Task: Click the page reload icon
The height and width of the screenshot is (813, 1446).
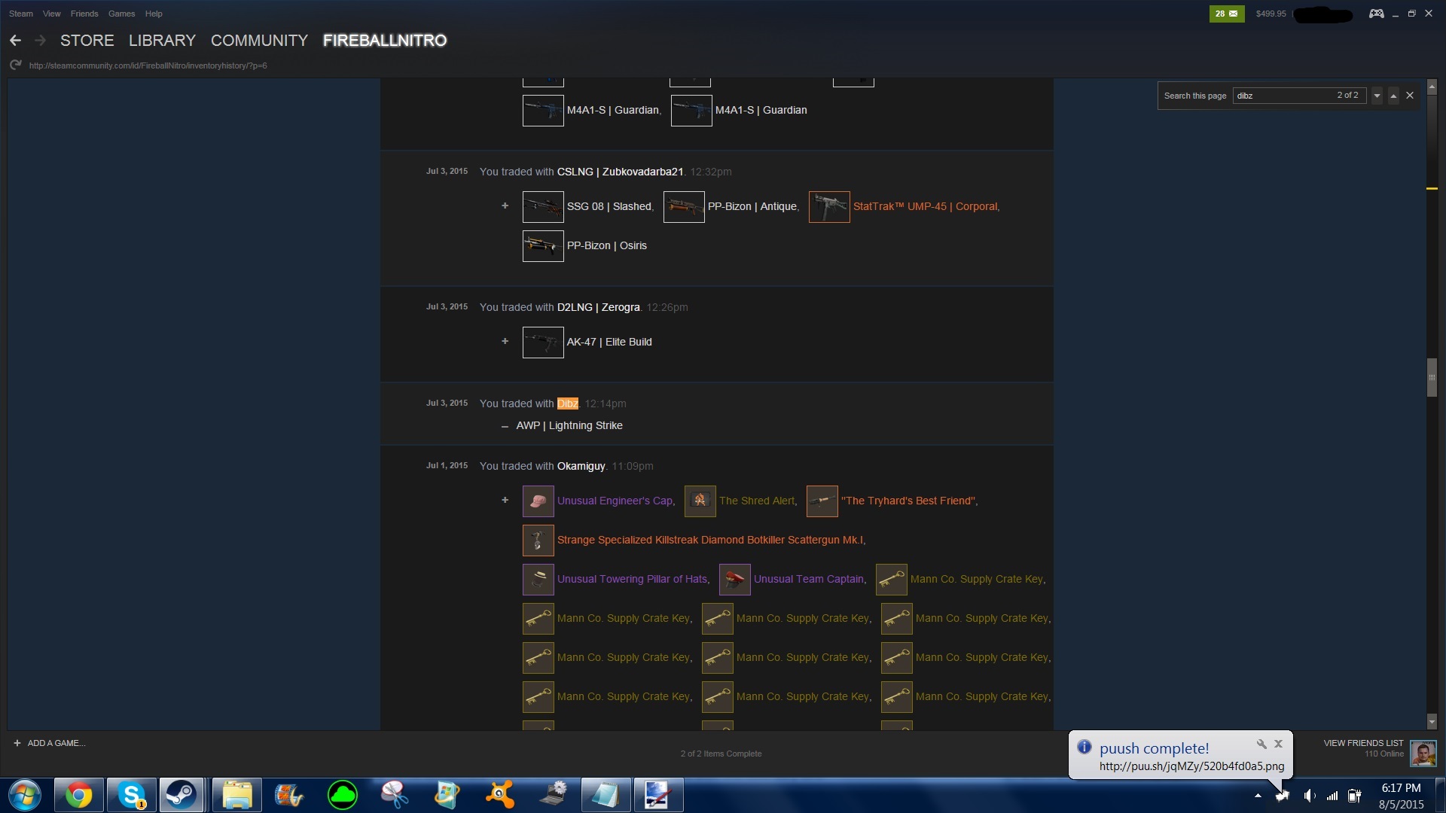Action: point(15,65)
